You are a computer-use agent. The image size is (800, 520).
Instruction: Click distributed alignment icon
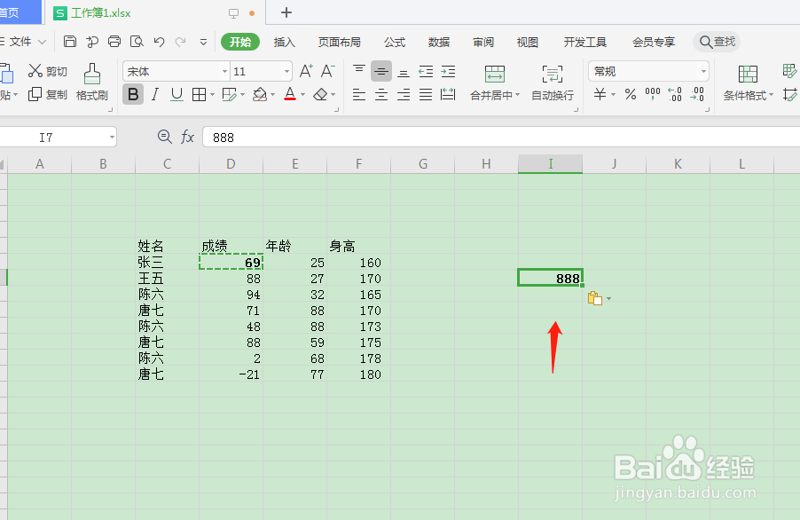[448, 94]
